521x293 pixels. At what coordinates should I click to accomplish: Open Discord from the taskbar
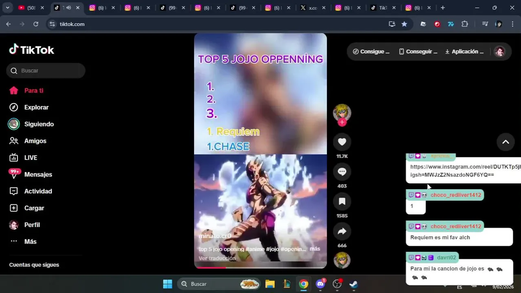(320, 284)
